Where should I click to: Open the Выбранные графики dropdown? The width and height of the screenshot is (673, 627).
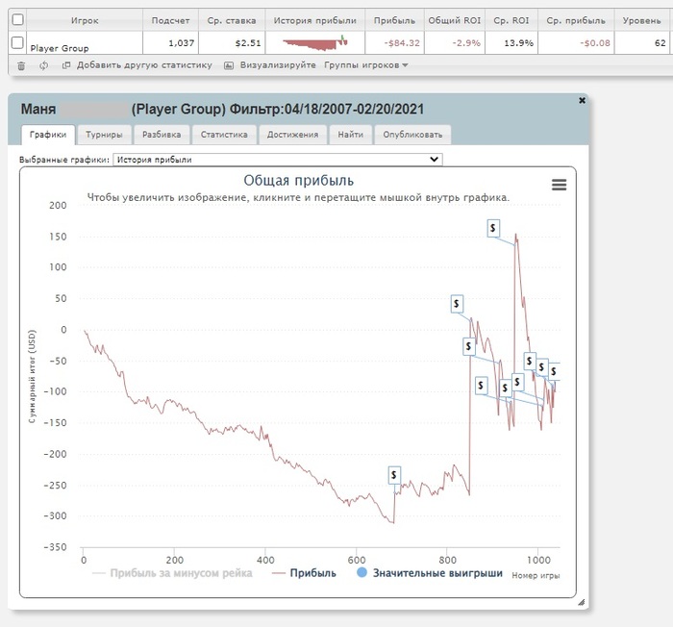277,160
